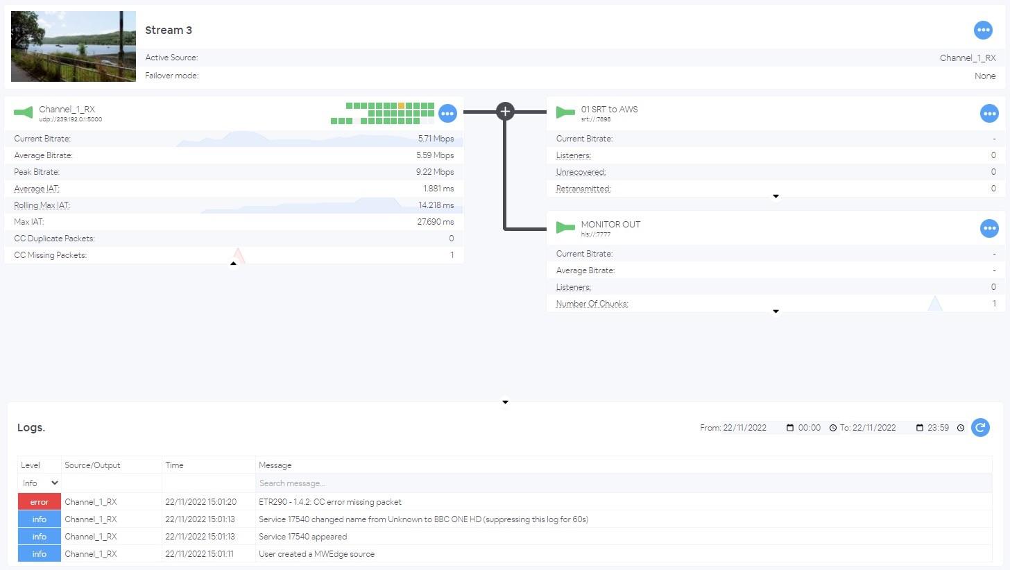Screen dimensions: 1010x570
Task: Click the Channel_1_RX green source icon
Action: coord(24,112)
